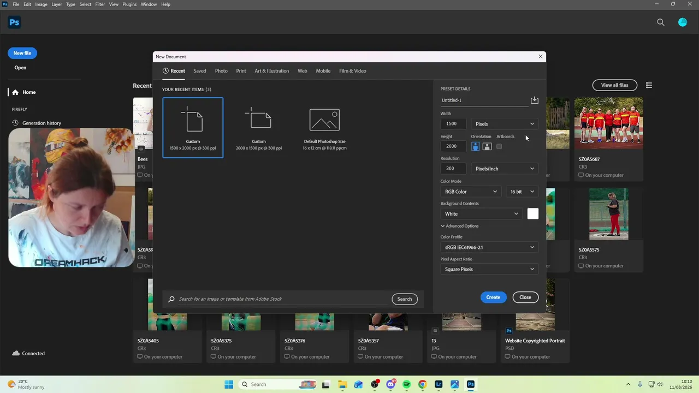Click the Create button
699x393 pixels.
coord(493,297)
